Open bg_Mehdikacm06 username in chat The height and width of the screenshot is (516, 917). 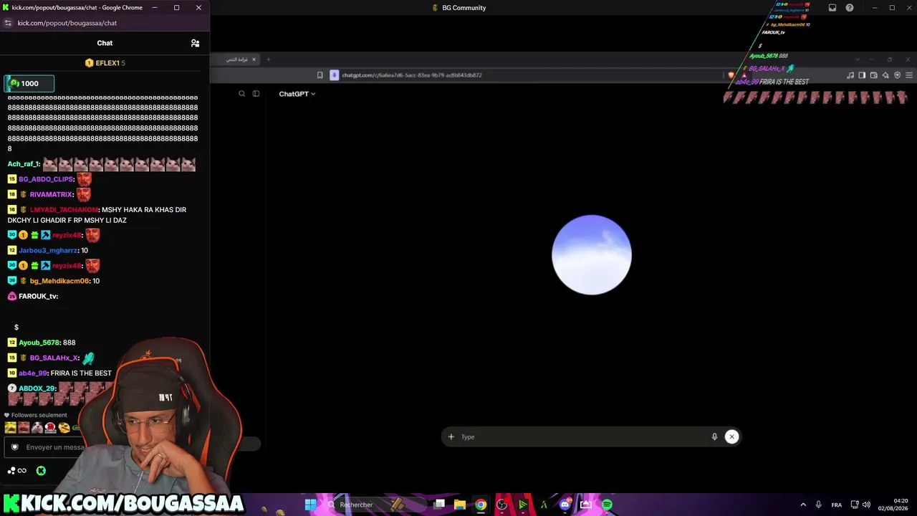(x=59, y=281)
